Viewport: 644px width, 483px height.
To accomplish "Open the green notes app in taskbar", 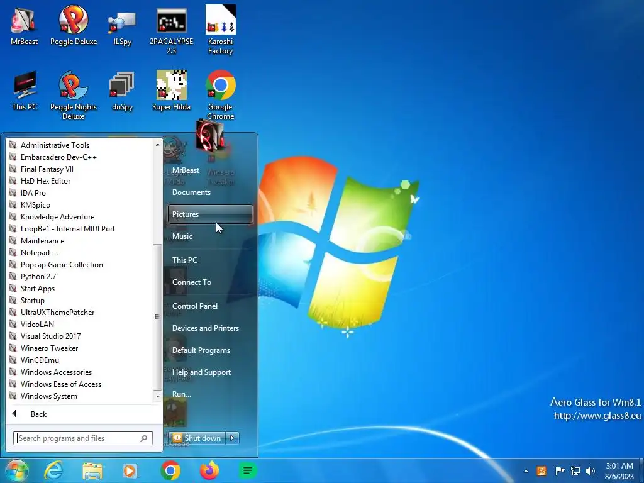I will pos(248,470).
